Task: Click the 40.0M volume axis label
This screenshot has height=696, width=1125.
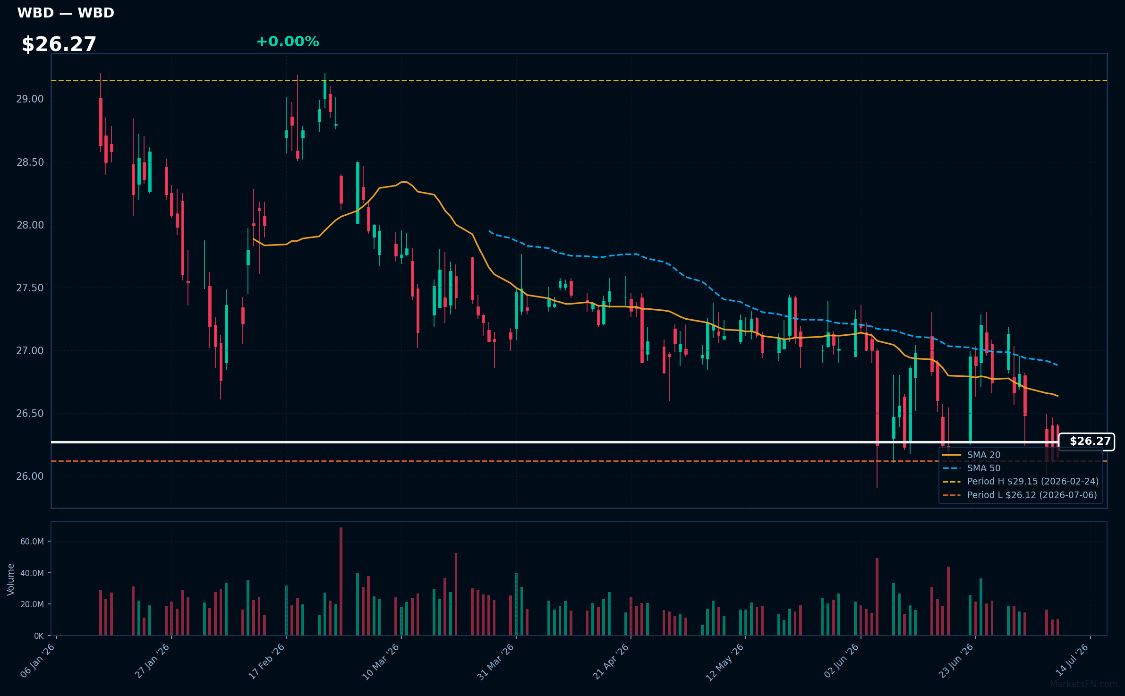Action: (x=32, y=573)
